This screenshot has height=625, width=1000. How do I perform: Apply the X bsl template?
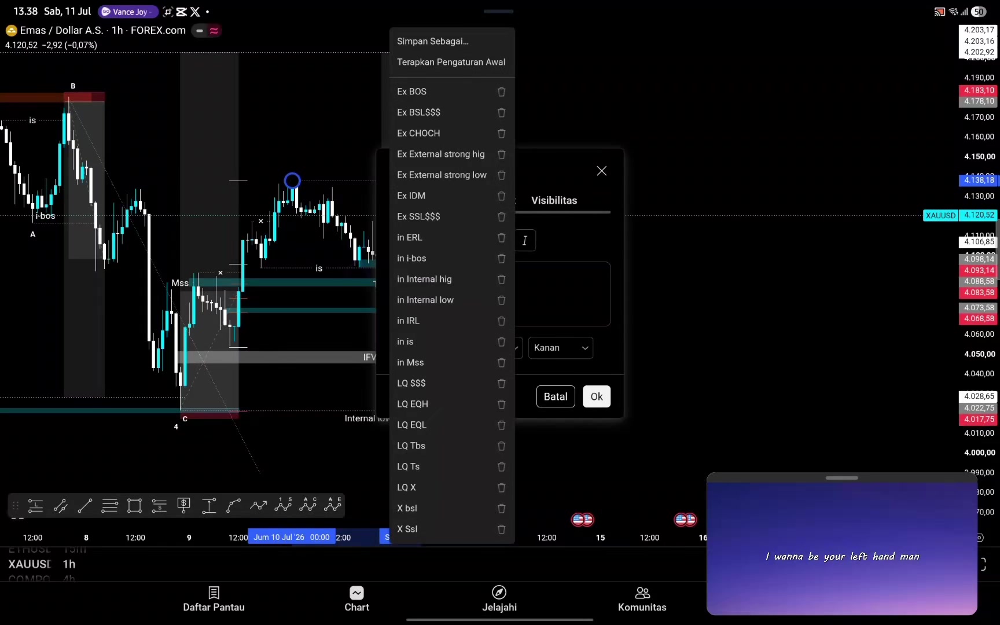(407, 508)
